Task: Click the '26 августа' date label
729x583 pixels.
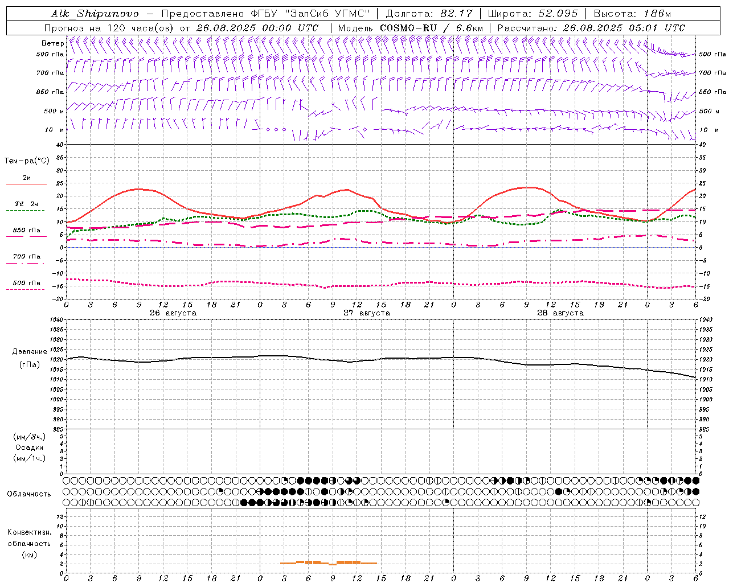Action: pyautogui.click(x=173, y=313)
